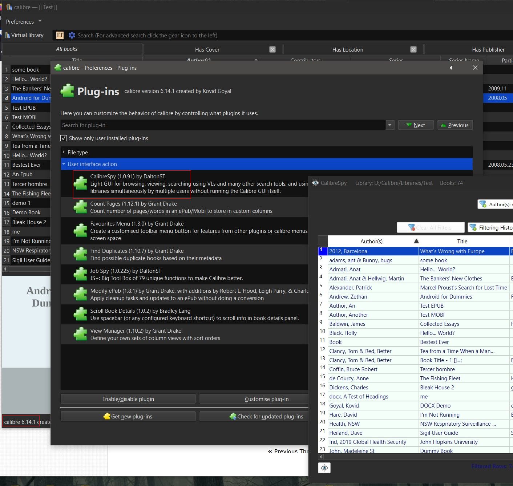Viewport: 513px width, 486px height.
Task: Sort CalibreSpy table by Title column header
Action: pos(462,242)
